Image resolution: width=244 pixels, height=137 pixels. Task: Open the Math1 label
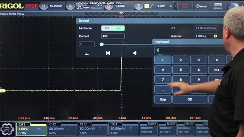152,124
